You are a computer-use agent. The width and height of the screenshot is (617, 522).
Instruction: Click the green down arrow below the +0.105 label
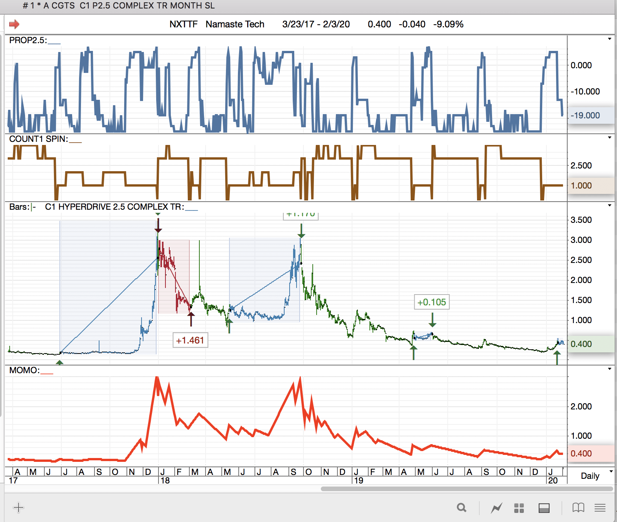[432, 320]
